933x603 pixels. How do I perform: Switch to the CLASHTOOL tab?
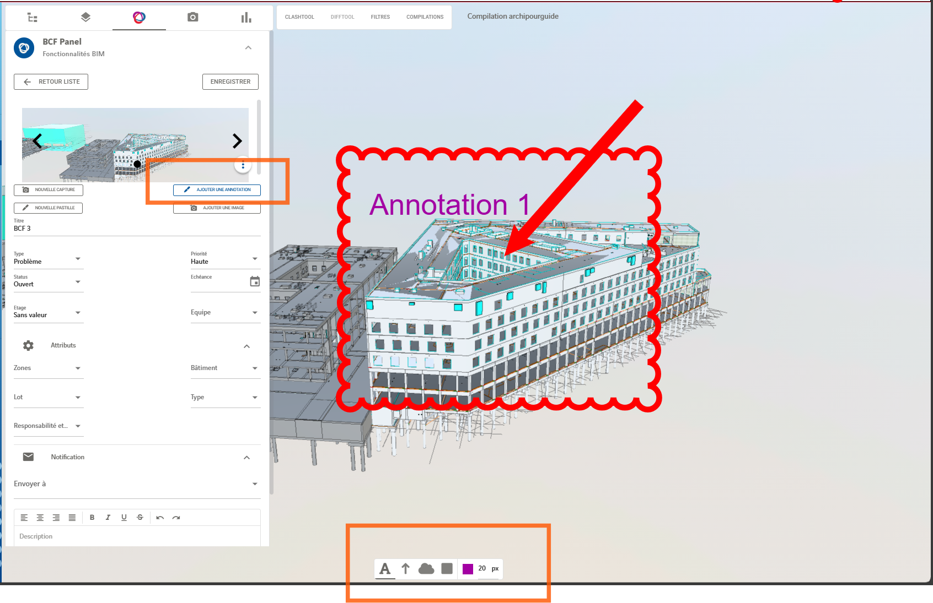pyautogui.click(x=299, y=17)
